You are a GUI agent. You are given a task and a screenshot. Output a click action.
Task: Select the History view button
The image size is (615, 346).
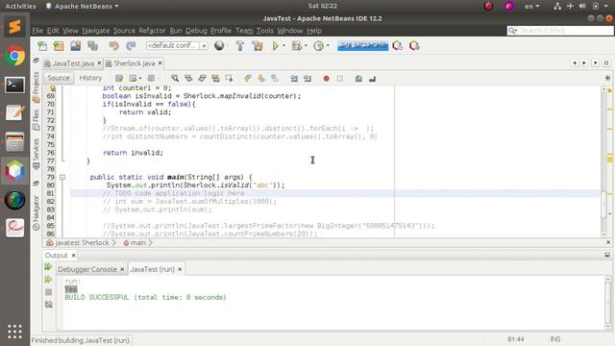90,78
